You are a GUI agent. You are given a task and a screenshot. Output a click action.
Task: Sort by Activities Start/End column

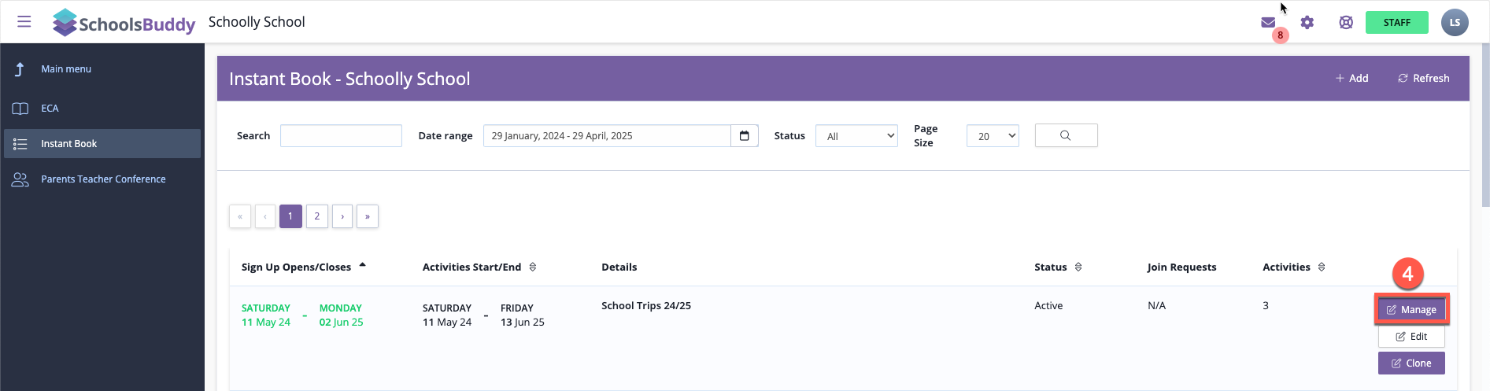point(533,267)
